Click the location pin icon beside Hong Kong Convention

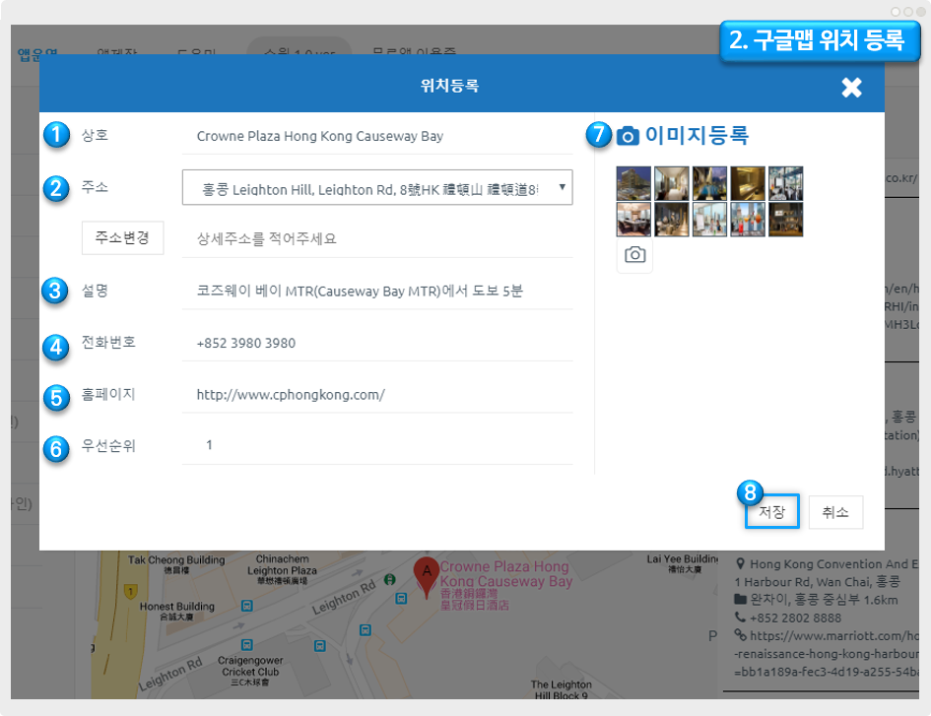[741, 564]
